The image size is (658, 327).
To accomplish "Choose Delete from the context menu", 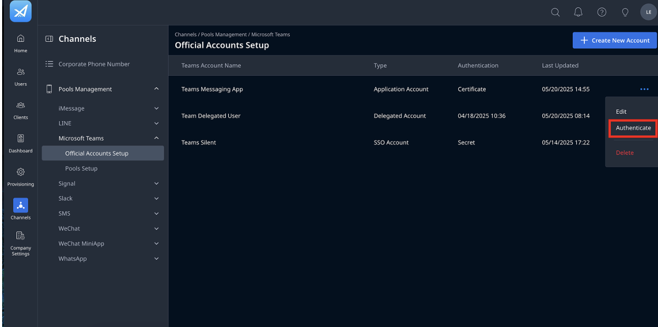I will [625, 152].
